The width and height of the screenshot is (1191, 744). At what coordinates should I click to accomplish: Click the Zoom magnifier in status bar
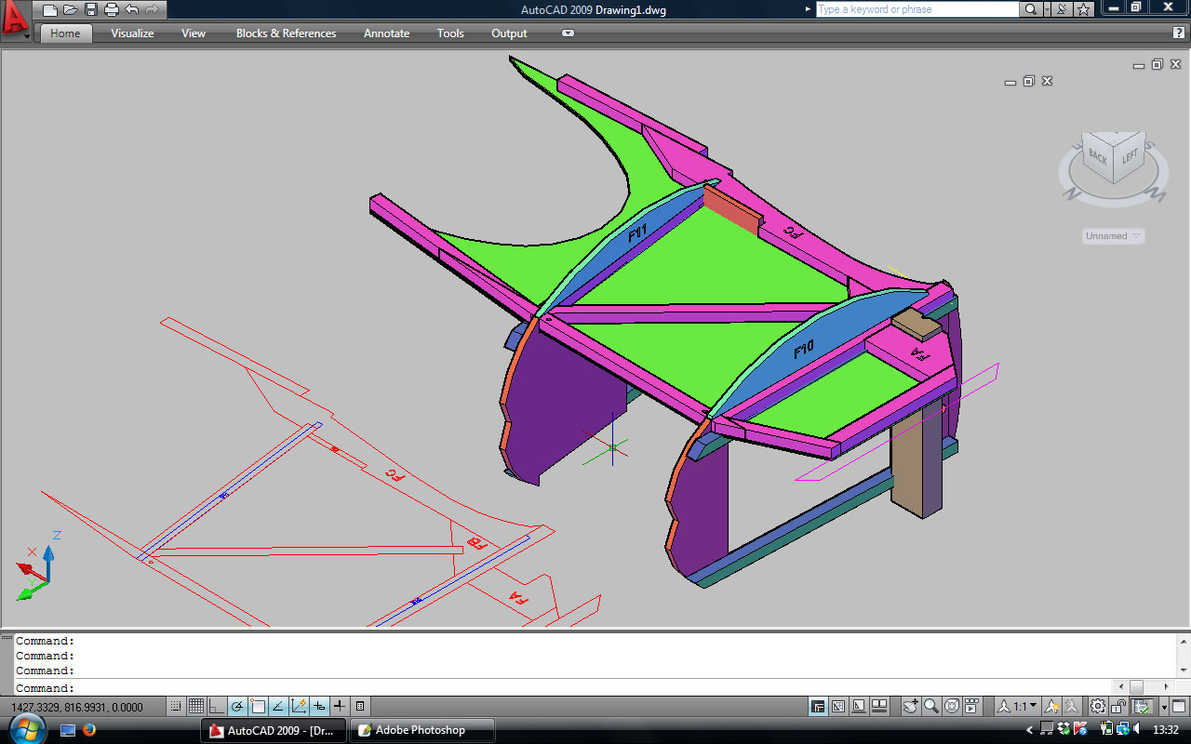click(930, 707)
